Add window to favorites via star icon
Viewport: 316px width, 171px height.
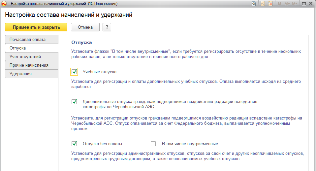[x=254, y=4]
